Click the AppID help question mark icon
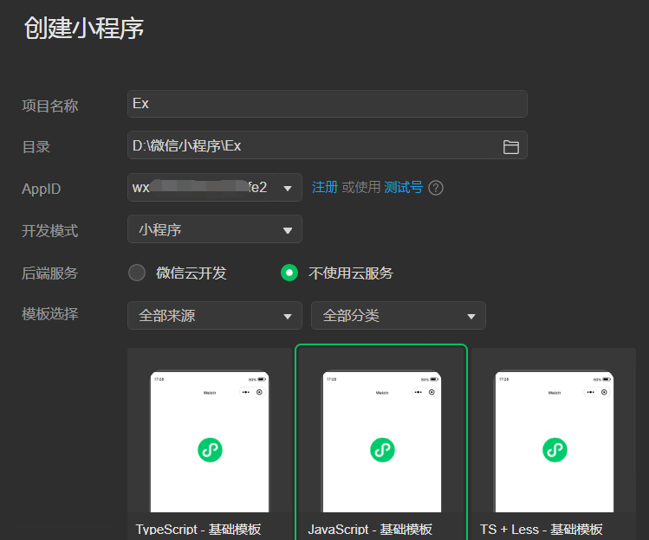649x540 pixels. click(x=436, y=188)
